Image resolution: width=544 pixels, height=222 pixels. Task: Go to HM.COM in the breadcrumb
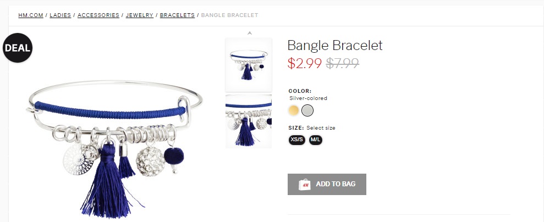pos(31,15)
